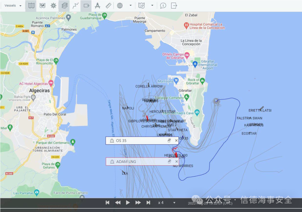This screenshot has width=302, height=212.
Task: Expand the dropdown arrow beside the map-clock icon
Action: coord(152,5)
